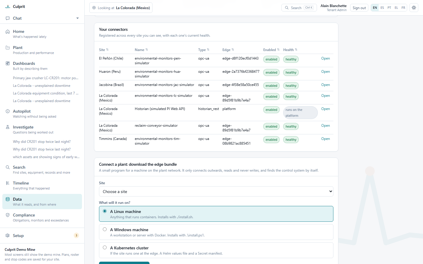Image resolution: width=423 pixels, height=264 pixels.
Task: Sort table by Edge column header
Action: [x=228, y=50]
